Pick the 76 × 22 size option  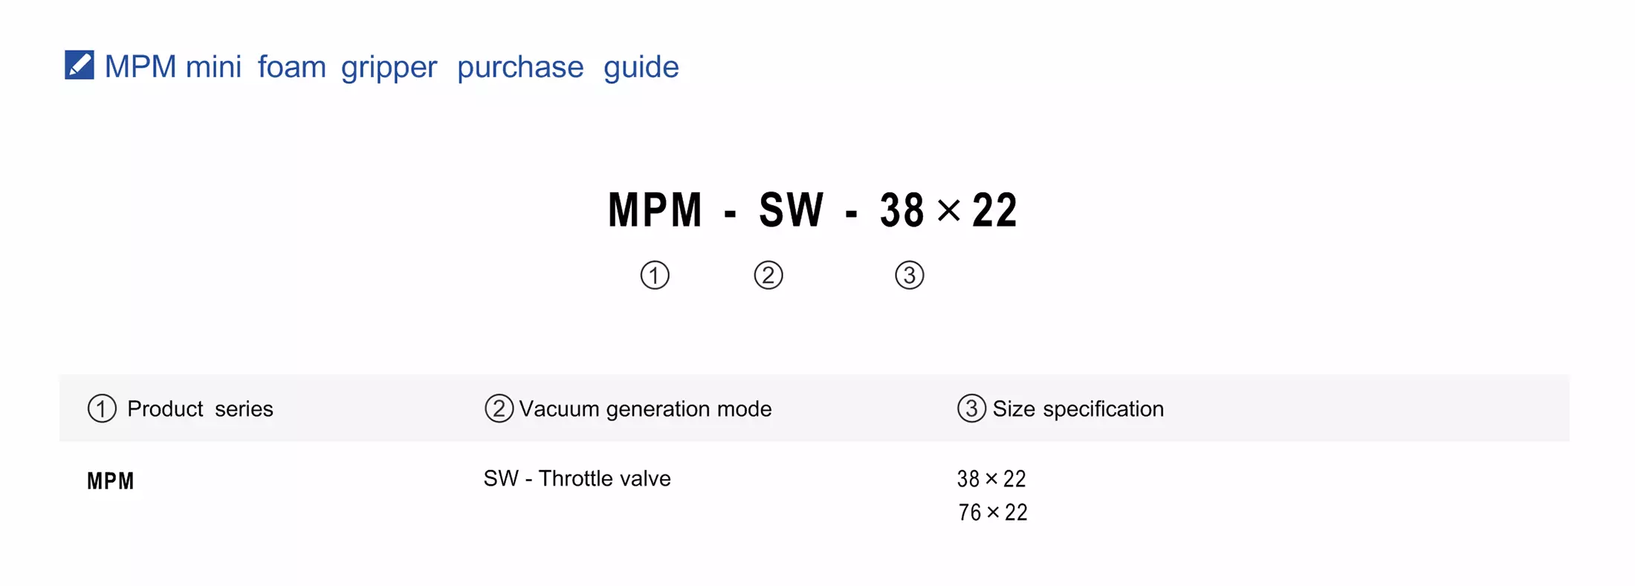993,512
